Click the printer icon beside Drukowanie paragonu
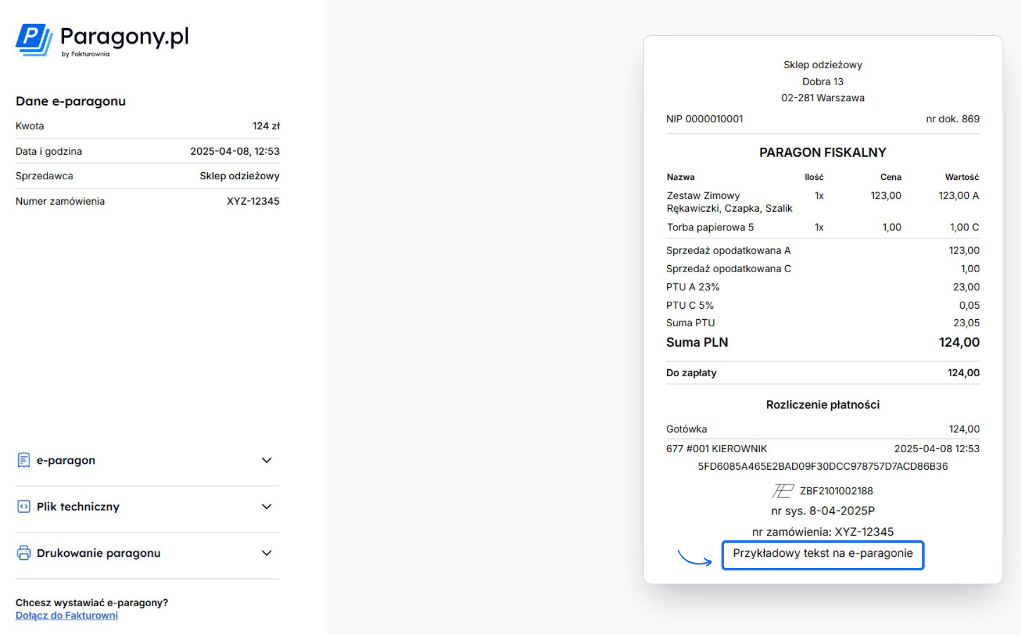Image resolution: width=1021 pixels, height=635 pixels. click(x=24, y=553)
